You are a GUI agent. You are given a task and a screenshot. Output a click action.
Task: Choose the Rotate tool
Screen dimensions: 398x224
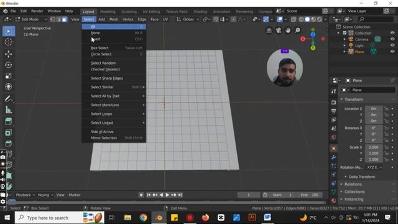pos(9,65)
